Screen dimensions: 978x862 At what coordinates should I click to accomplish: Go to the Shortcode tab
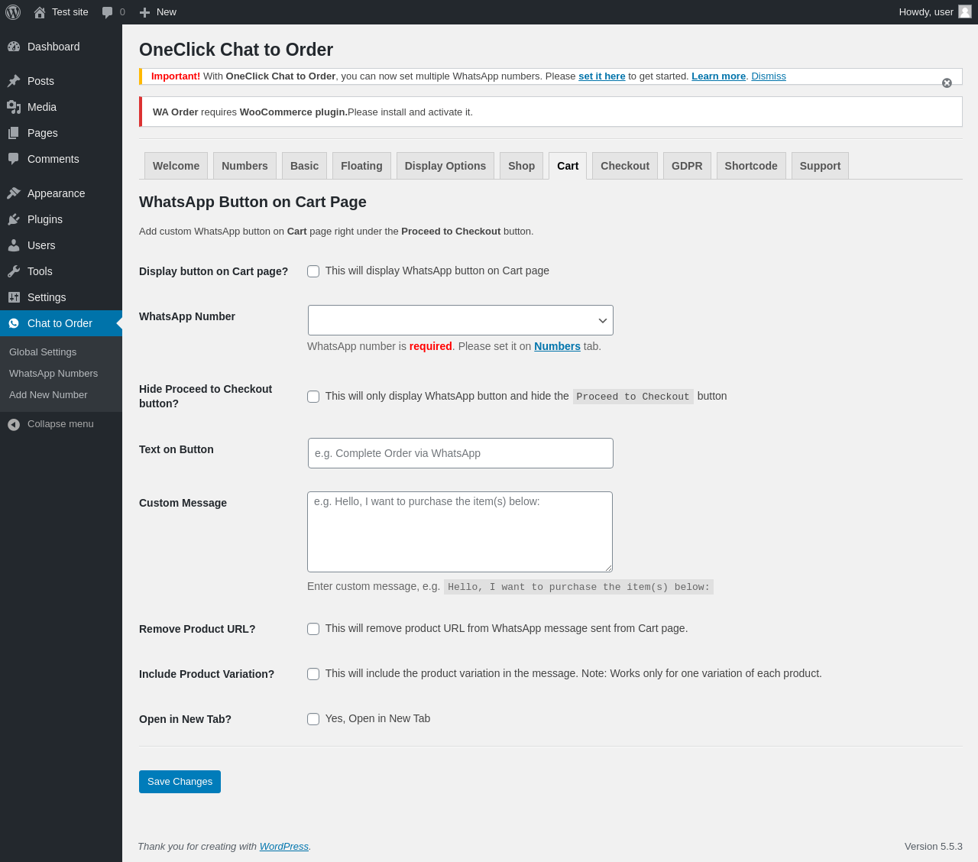[x=751, y=166]
